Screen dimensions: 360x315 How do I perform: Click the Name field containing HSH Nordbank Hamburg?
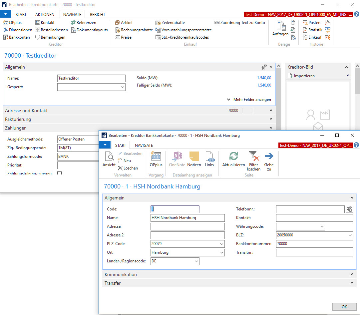pyautogui.click(x=187, y=218)
